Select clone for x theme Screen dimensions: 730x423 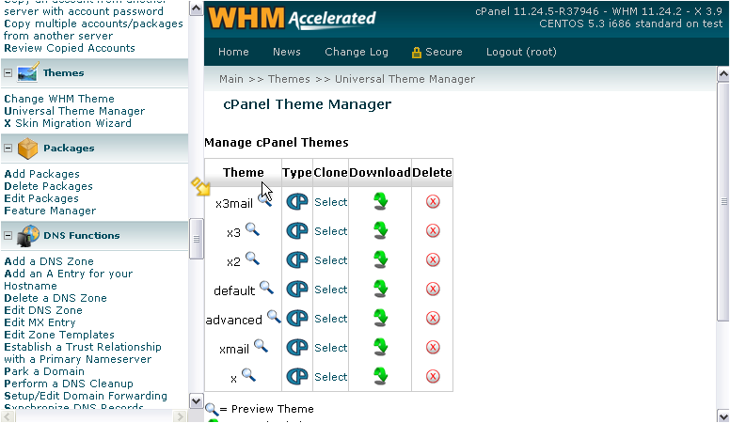pyautogui.click(x=330, y=377)
